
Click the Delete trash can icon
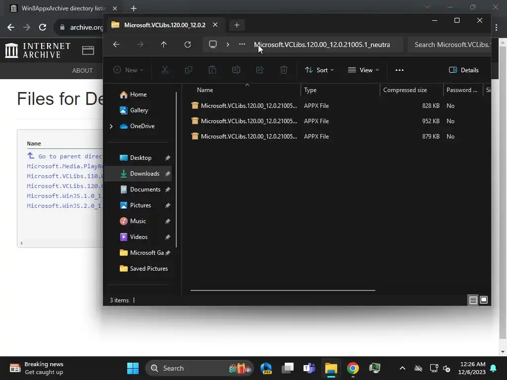point(284,70)
